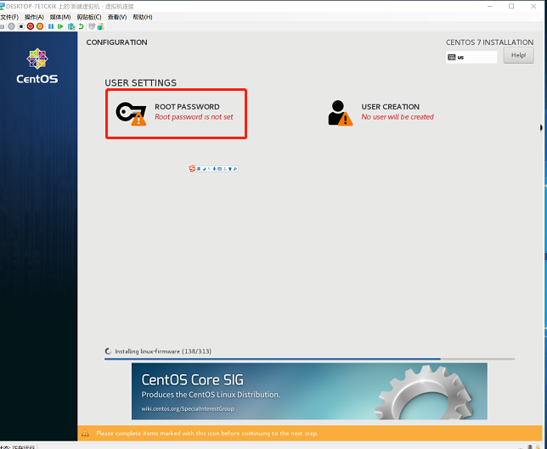The height and width of the screenshot is (449, 547).
Task: Open the ROOT PASSWORD settings
Action: click(x=176, y=114)
